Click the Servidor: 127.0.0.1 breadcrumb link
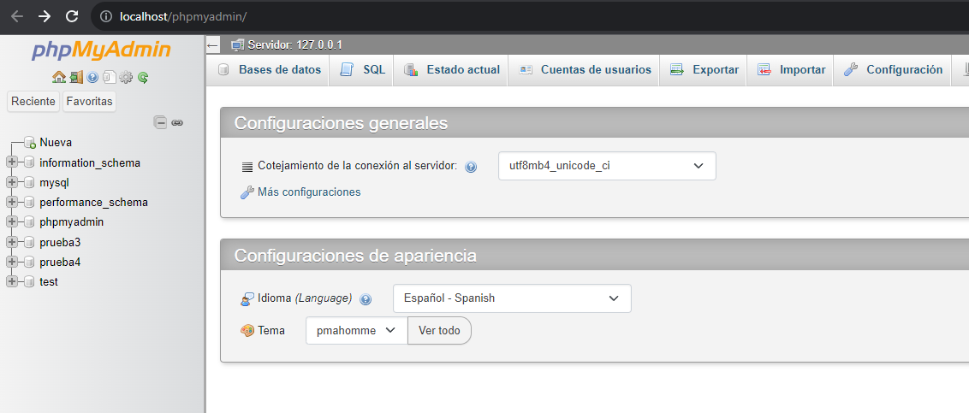Image resolution: width=969 pixels, height=413 pixels. pos(295,45)
